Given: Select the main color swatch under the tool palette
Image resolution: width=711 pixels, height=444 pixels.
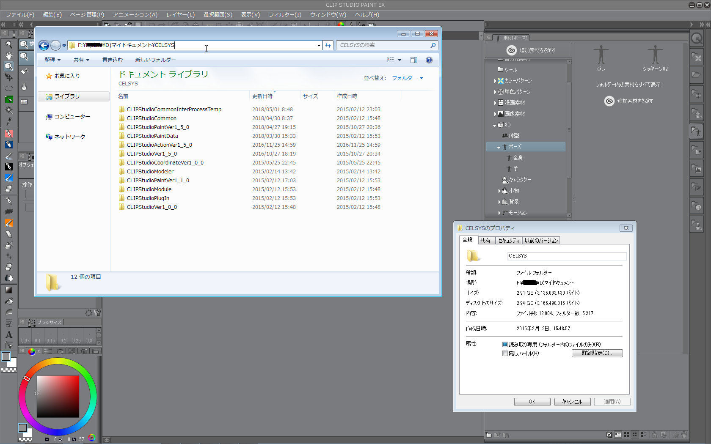Looking at the screenshot, I should 6,356.
